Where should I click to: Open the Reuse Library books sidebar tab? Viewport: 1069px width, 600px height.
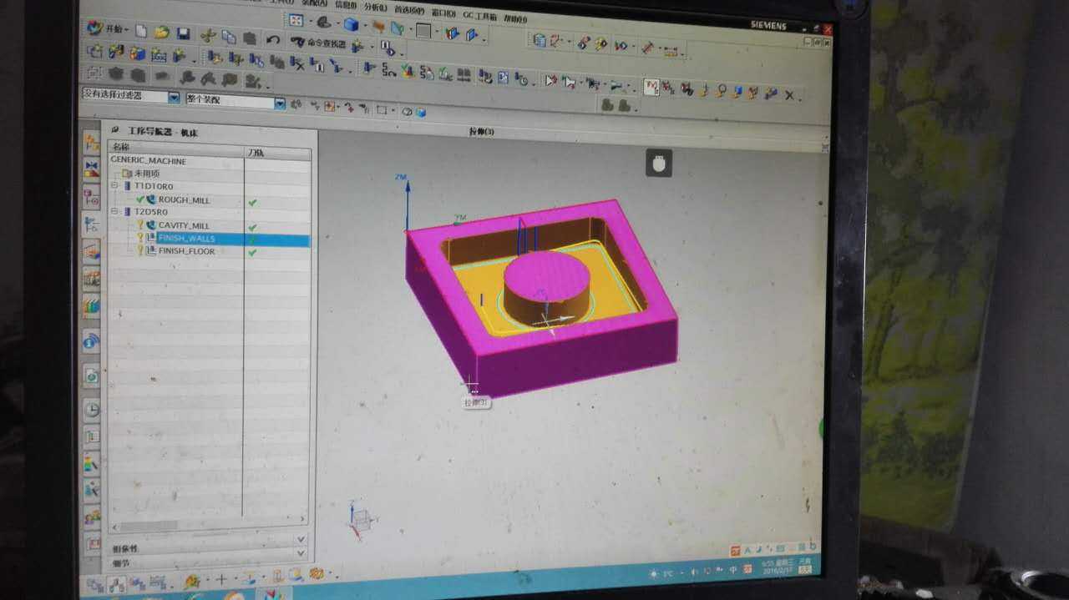91,306
